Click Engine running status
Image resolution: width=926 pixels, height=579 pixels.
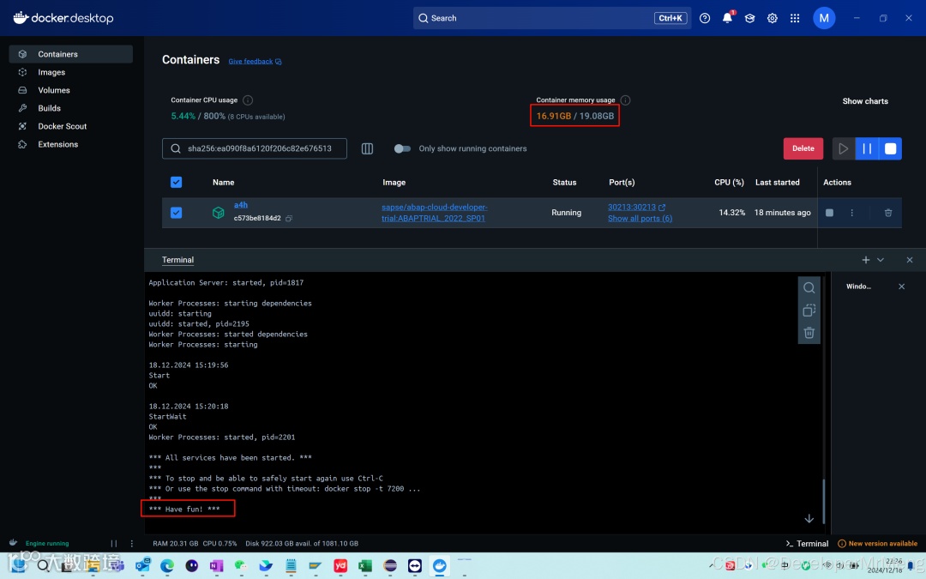point(47,544)
